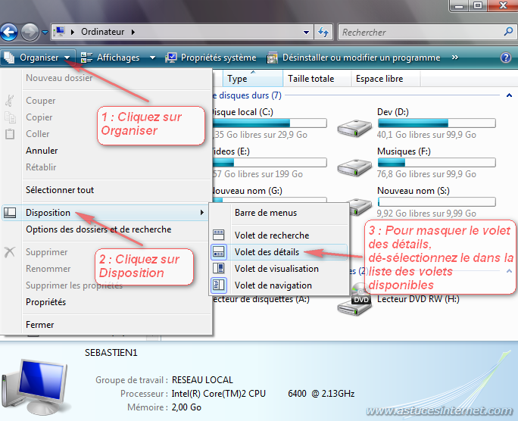Open the Disposition submenu
The height and width of the screenshot is (421, 518).
click(106, 213)
